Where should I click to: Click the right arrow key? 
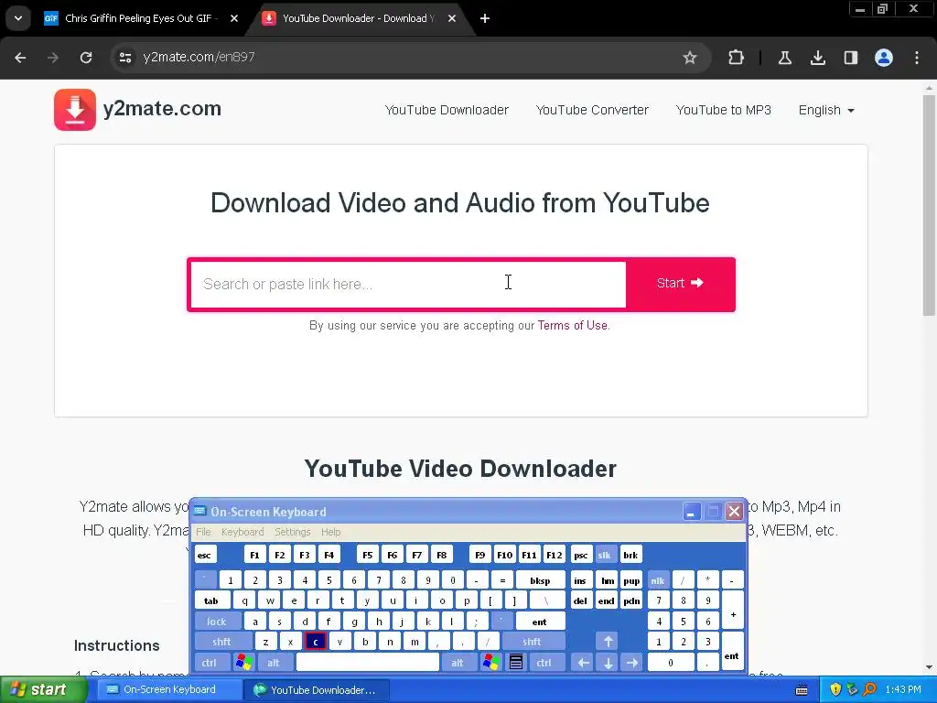pos(632,663)
